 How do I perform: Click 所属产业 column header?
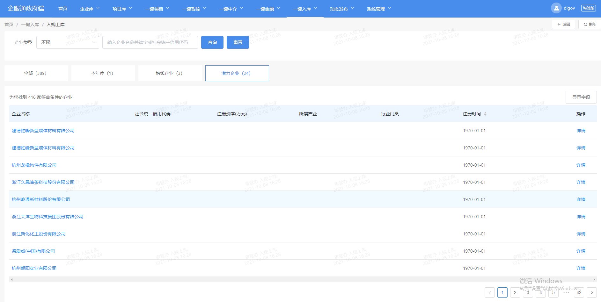pyautogui.click(x=308, y=114)
